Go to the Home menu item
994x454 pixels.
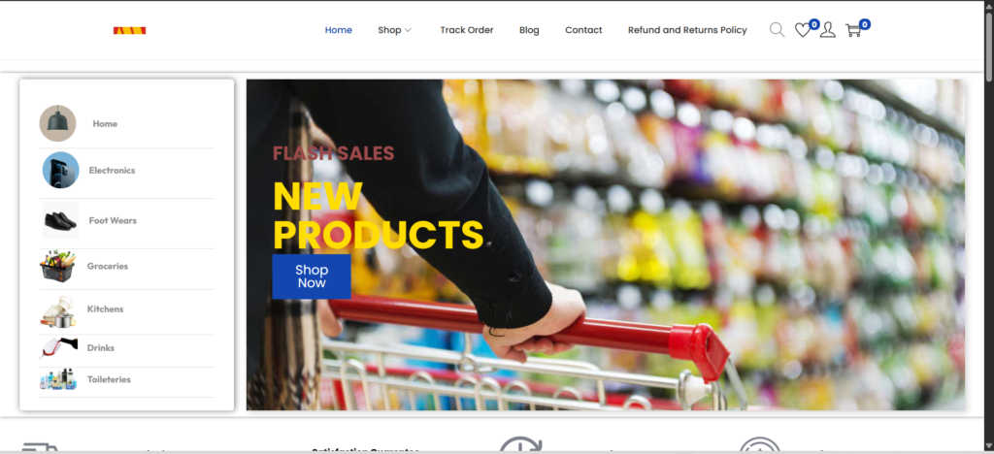pyautogui.click(x=339, y=30)
